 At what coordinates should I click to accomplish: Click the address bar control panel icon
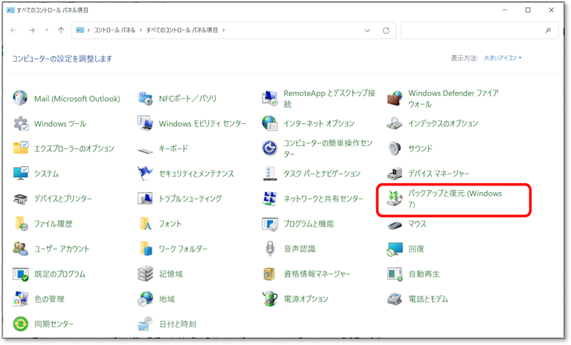[x=80, y=30]
